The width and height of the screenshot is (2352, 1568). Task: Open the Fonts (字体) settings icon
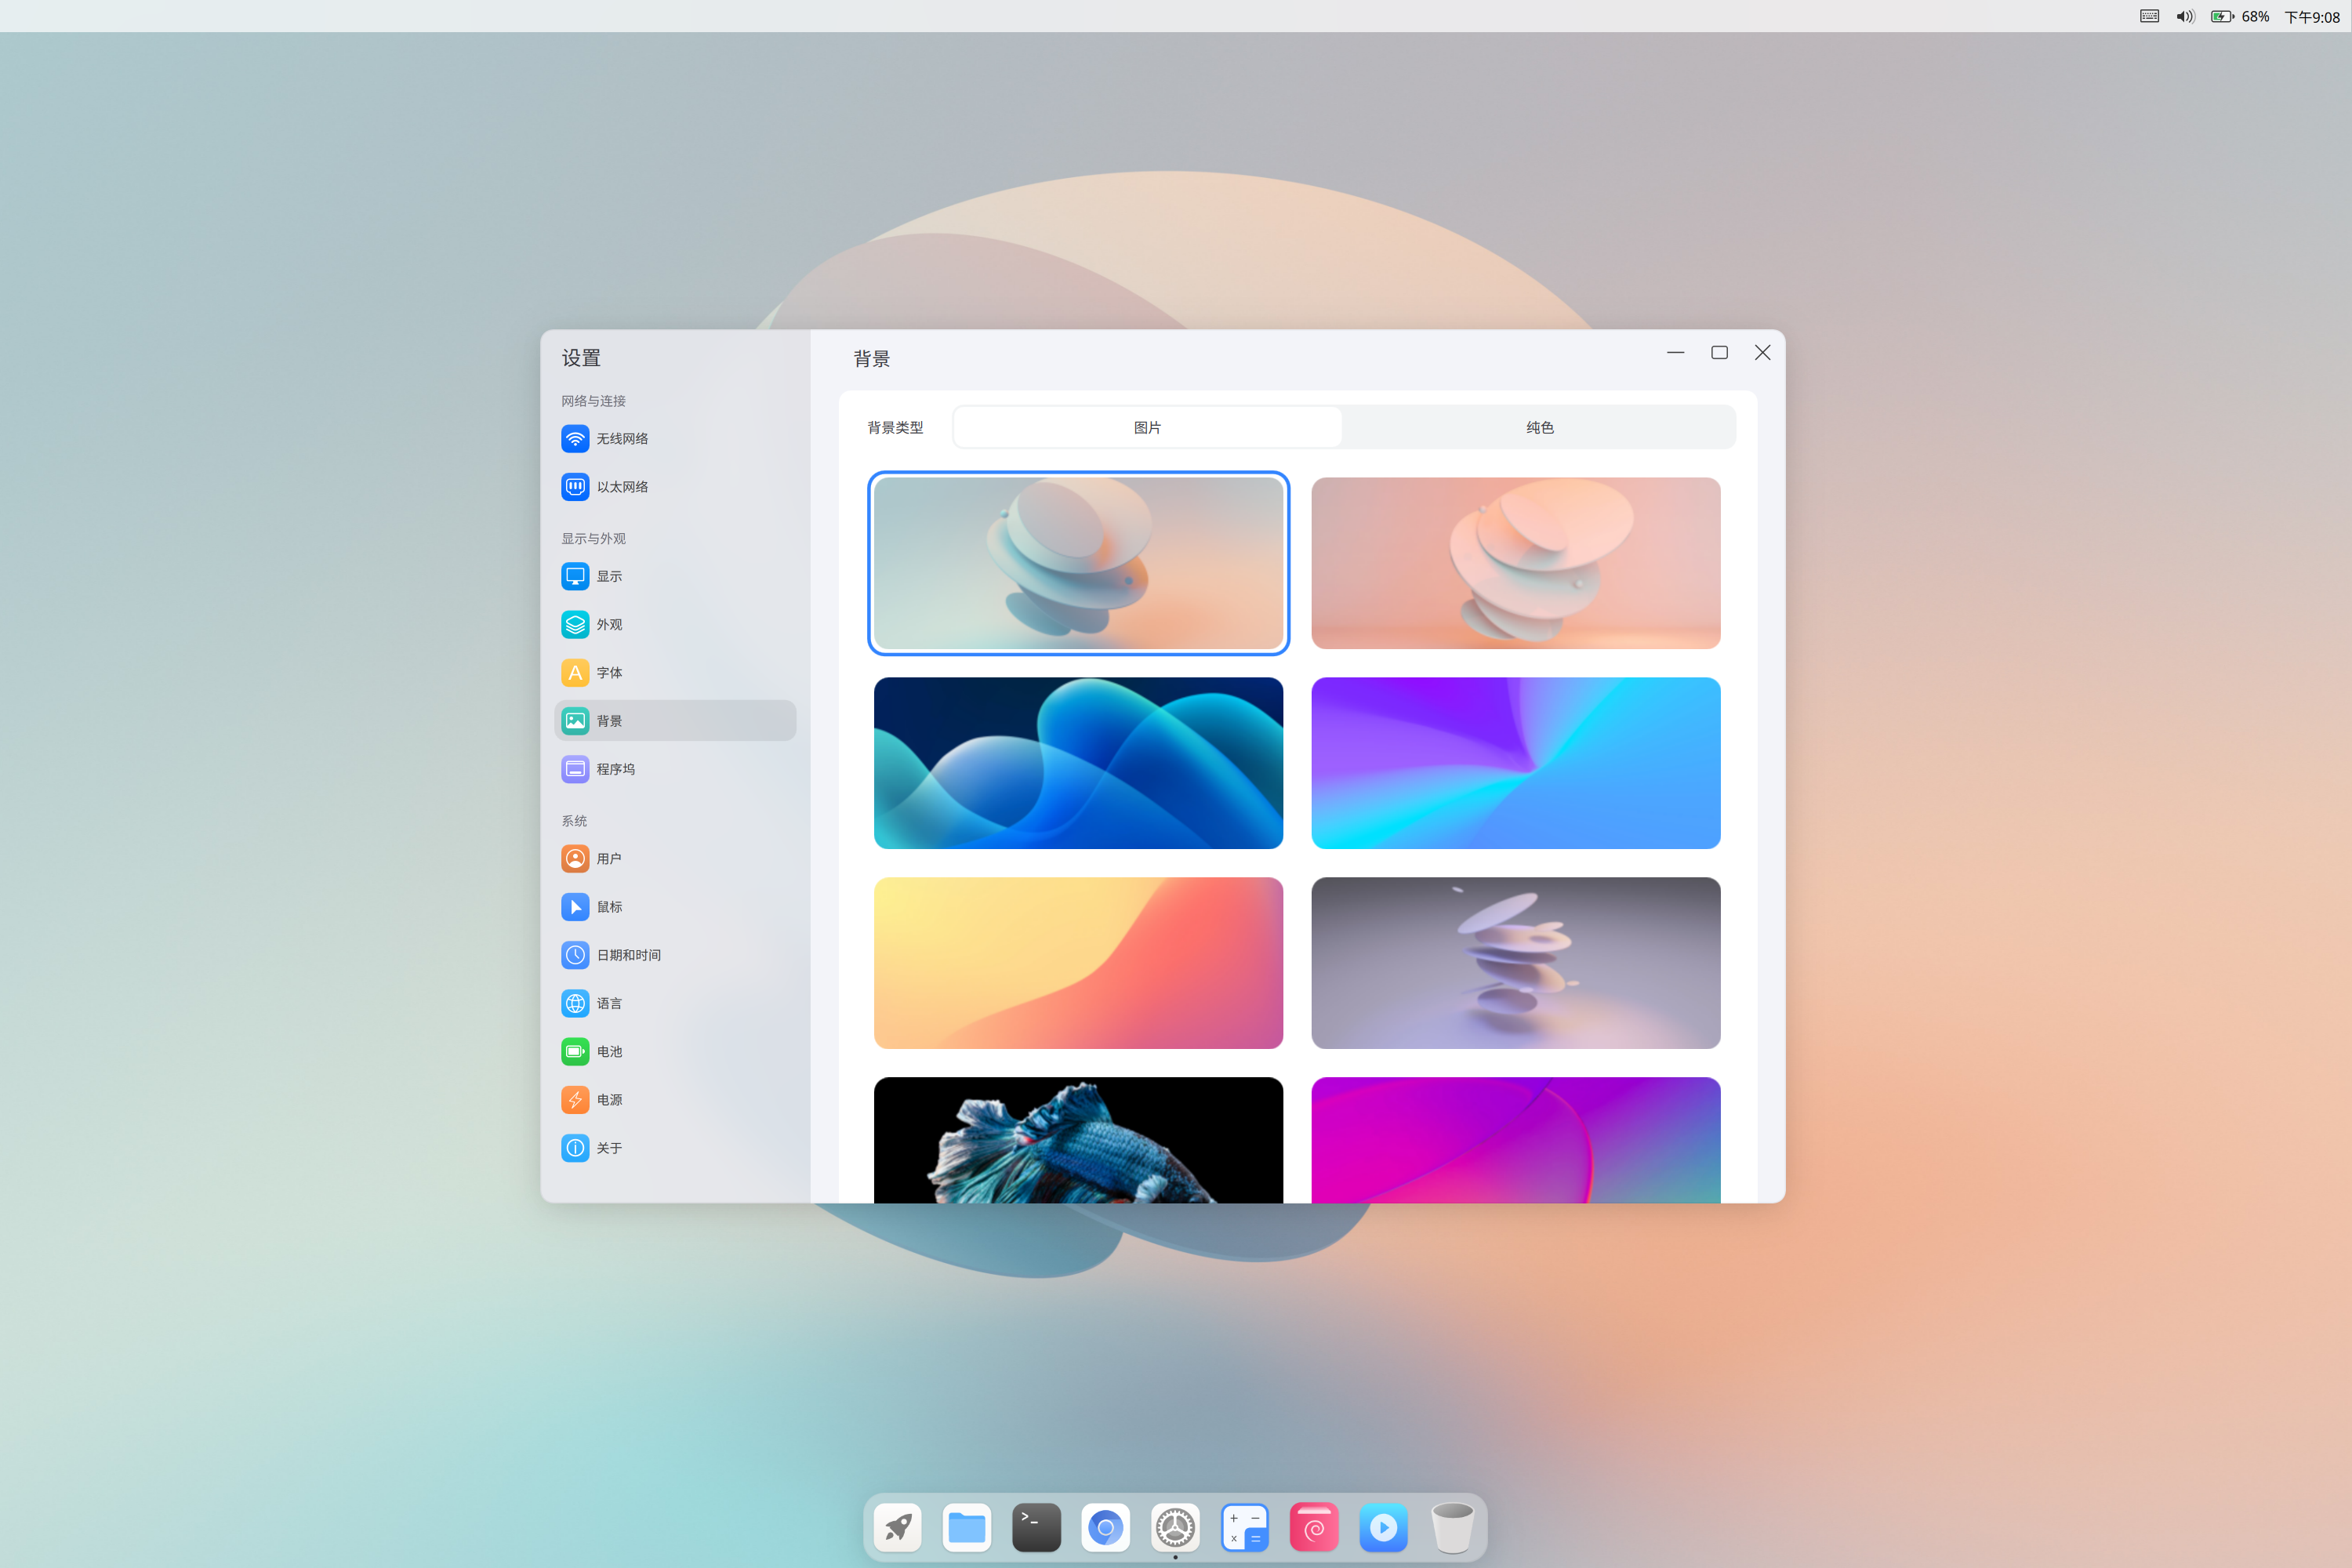(575, 673)
